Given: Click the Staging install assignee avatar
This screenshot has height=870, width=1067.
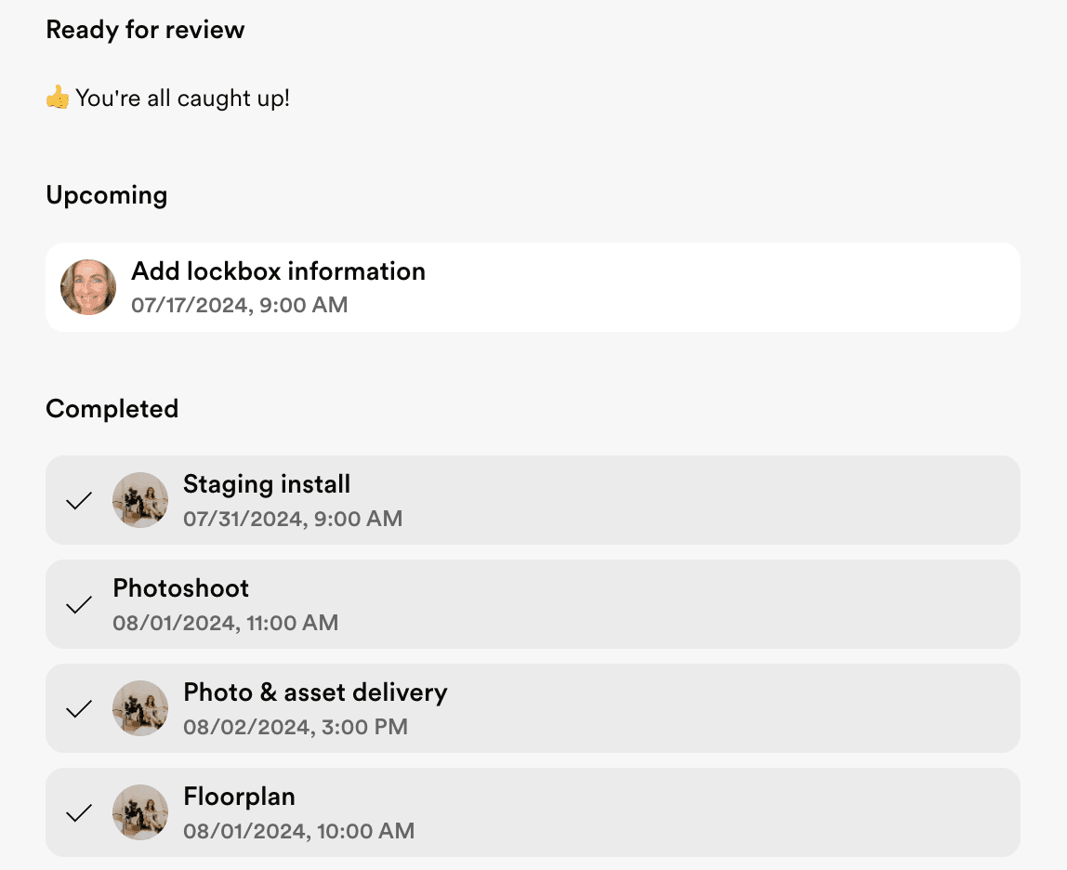Looking at the screenshot, I should coord(140,501).
